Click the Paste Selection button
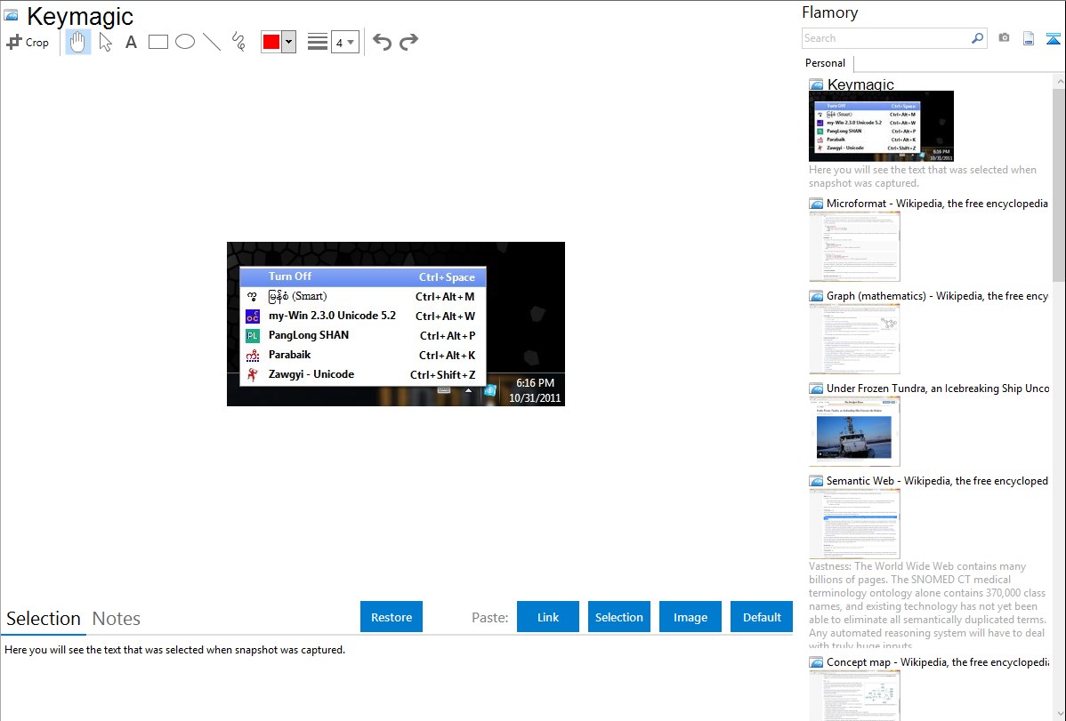Viewport: 1066px width, 721px height. 619,616
